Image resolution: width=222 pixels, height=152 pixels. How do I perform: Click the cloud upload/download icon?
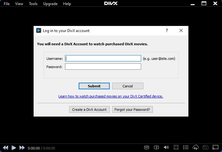click(196, 147)
